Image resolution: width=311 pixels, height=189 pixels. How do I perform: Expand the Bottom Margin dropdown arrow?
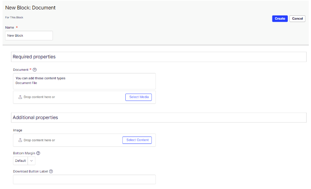[32, 161]
